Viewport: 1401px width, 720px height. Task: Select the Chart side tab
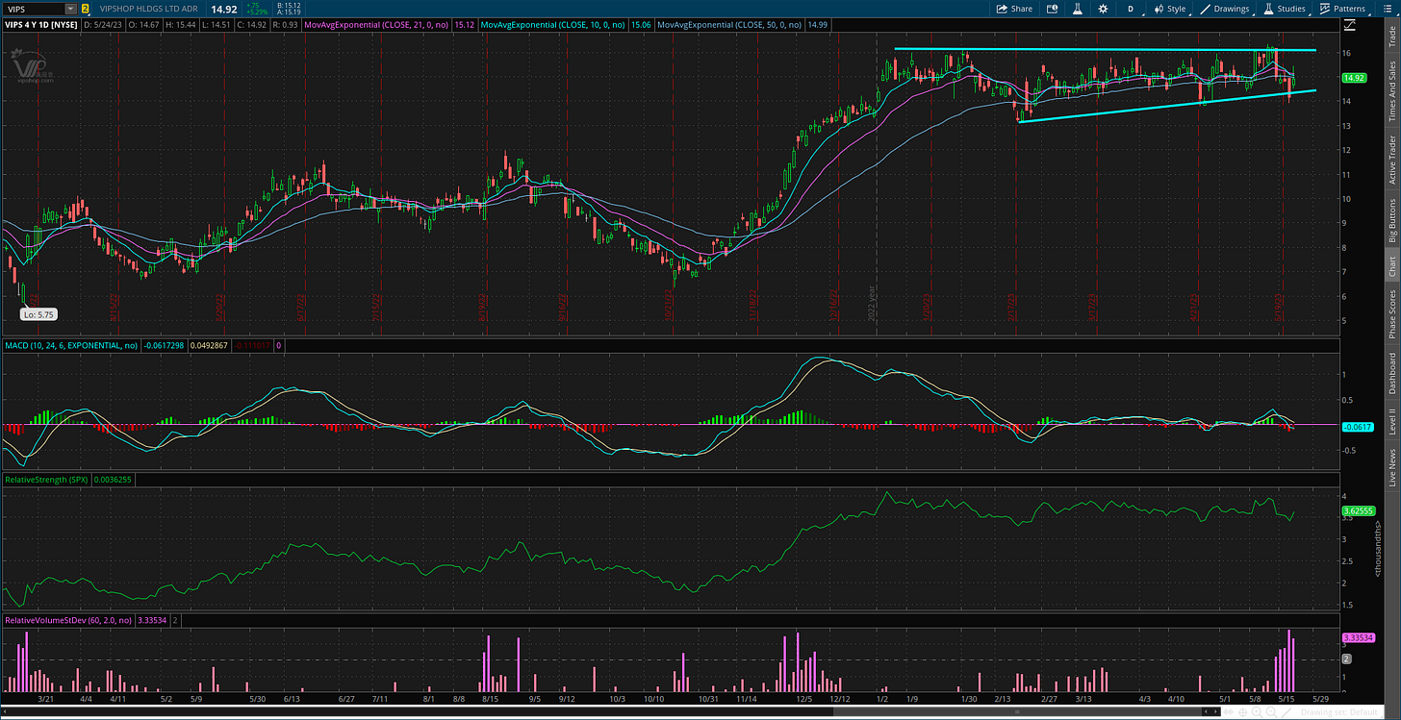[x=1391, y=266]
